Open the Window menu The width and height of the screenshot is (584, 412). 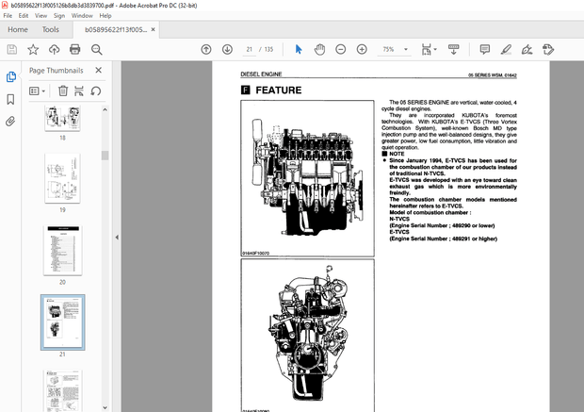pyautogui.click(x=82, y=16)
